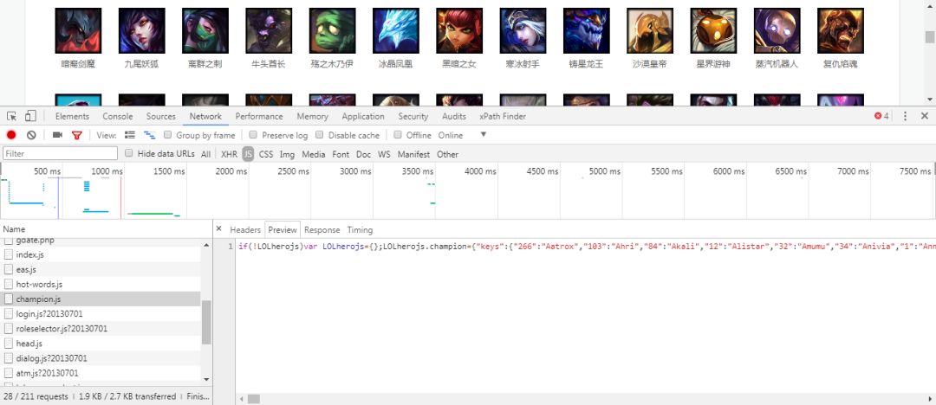Select the Network tab
The image size is (936, 405).
tap(205, 116)
